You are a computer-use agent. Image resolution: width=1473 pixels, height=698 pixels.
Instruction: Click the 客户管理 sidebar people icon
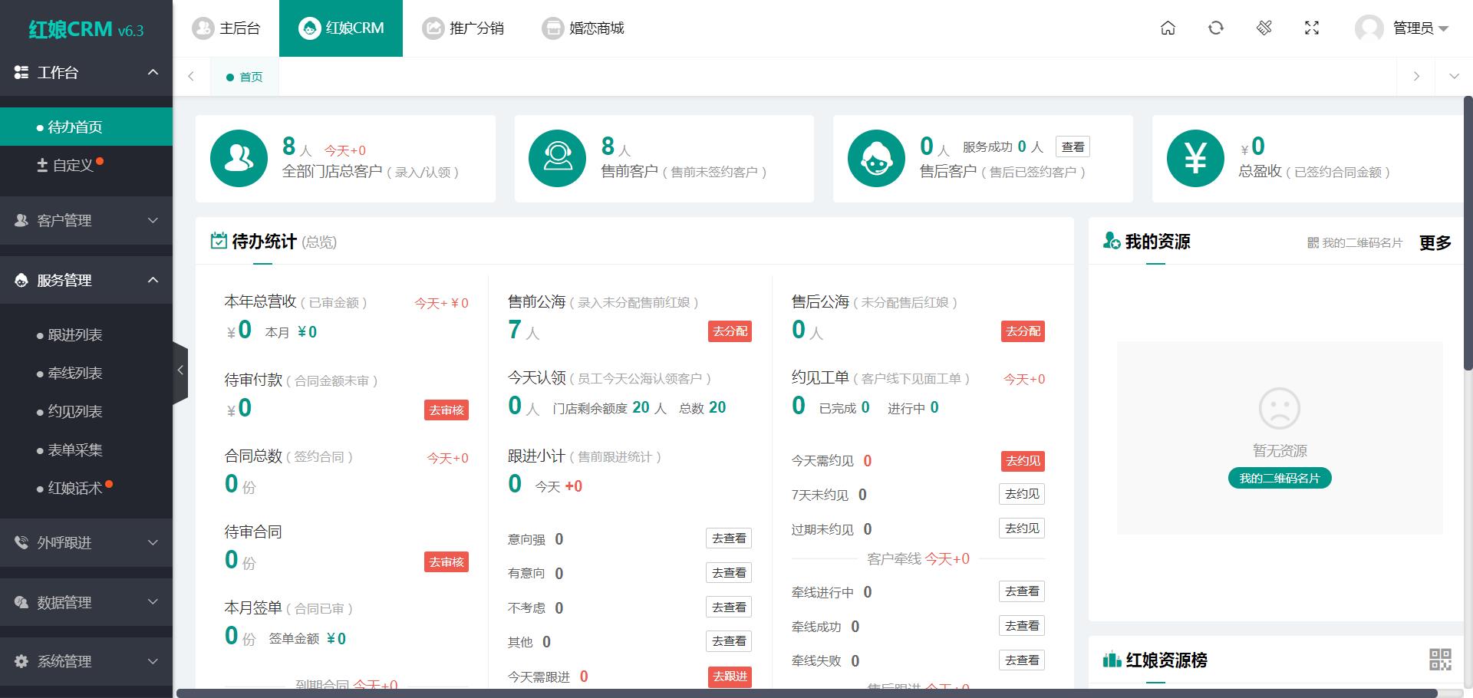point(21,220)
